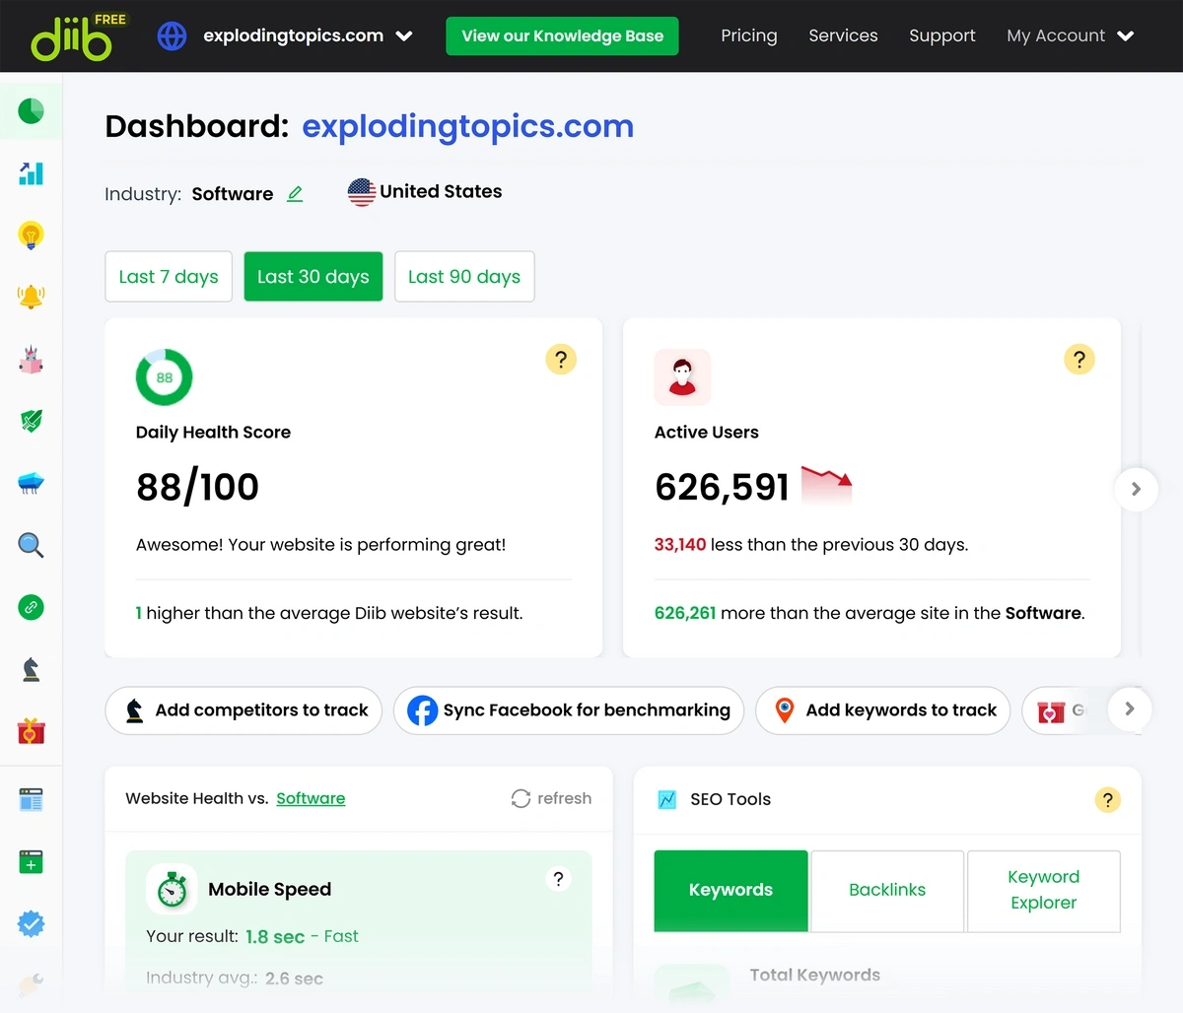This screenshot has width=1183, height=1013.
Task: Open the green link sidebar icon
Action: [31, 607]
